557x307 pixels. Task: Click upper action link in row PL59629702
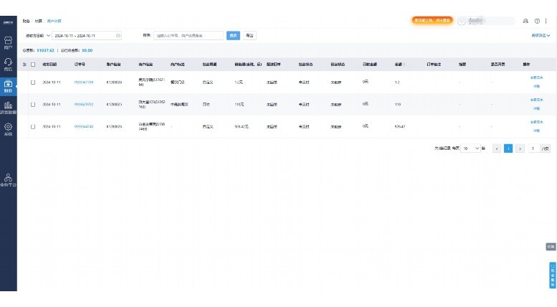[536, 100]
